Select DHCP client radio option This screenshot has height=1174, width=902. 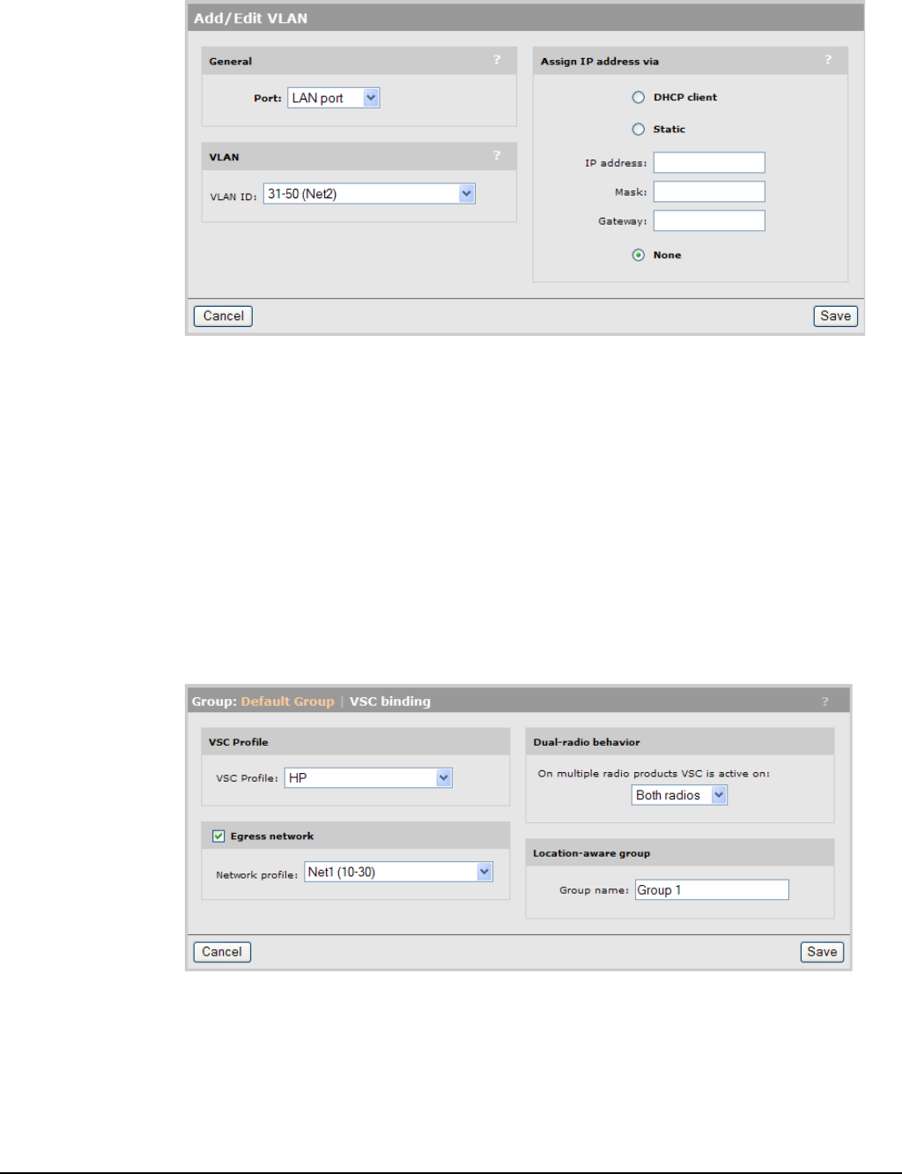(x=639, y=98)
